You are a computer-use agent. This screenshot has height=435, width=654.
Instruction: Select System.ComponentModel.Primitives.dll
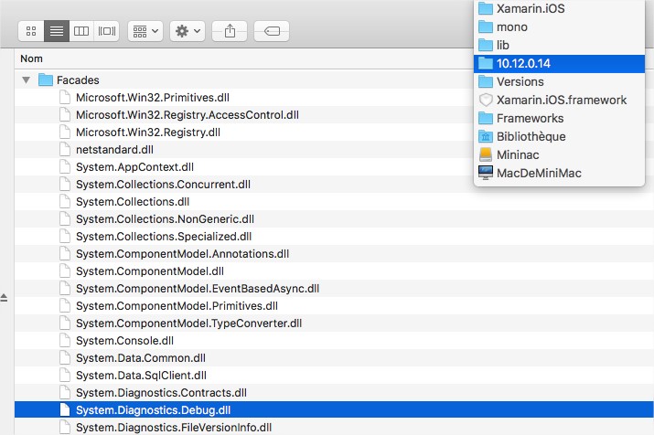[177, 306]
